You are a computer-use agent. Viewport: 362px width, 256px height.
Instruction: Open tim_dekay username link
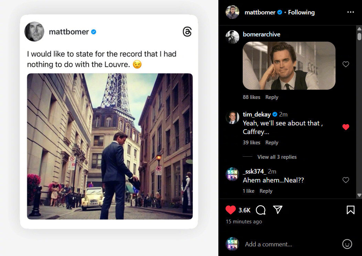pos(256,114)
